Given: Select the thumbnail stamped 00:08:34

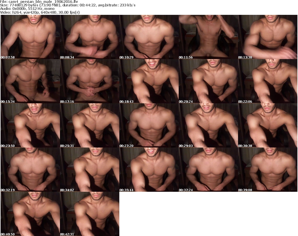Looking at the screenshot, I should click(90, 37).
